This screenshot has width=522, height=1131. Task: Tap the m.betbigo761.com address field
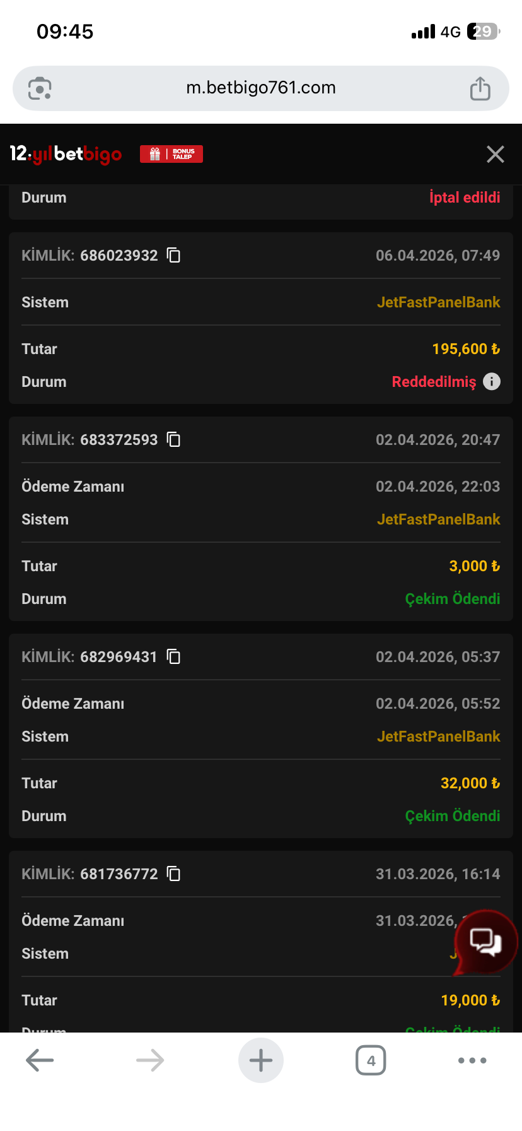point(261,88)
